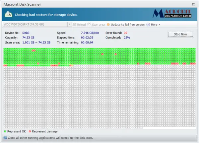Viewport: 199px width, 143px height.
Task: Click the disk scan magnifier header icon
Action: [x=8, y=14]
